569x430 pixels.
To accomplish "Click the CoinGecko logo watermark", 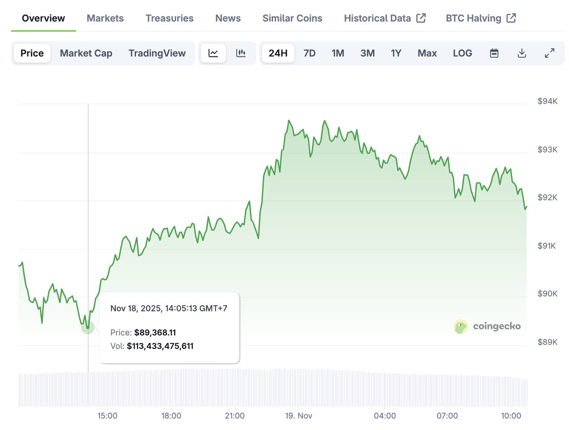I will pyautogui.click(x=487, y=326).
